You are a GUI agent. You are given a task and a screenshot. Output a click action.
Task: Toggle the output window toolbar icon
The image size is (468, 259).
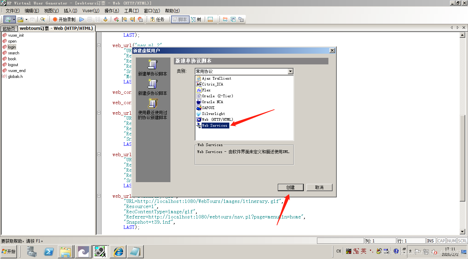pyautogui.click(x=210, y=19)
